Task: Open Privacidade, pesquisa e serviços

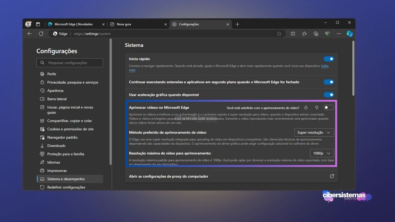Action: pyautogui.click(x=70, y=82)
